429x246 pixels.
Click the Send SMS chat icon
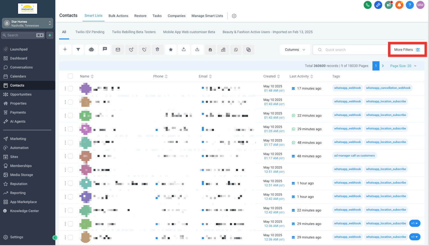coord(105,49)
